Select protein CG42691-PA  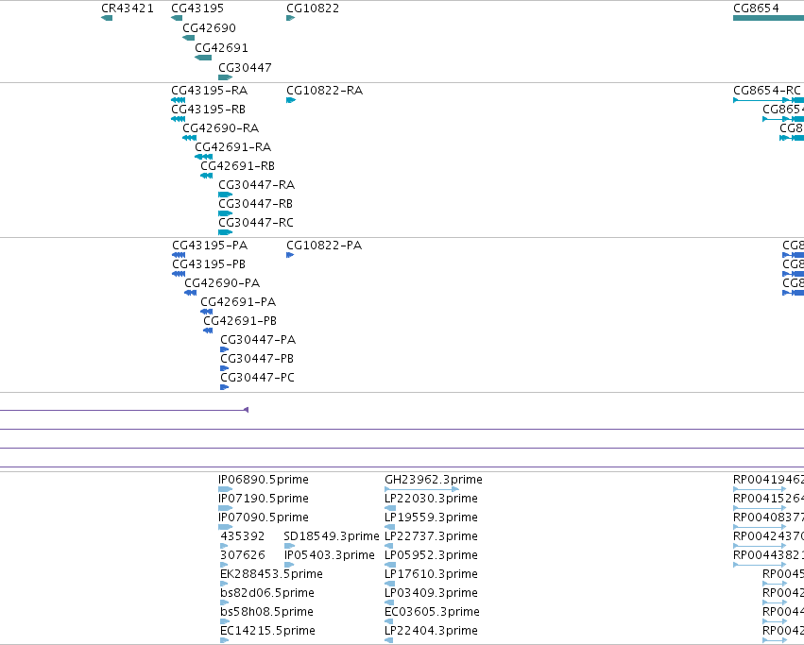[x=207, y=312]
